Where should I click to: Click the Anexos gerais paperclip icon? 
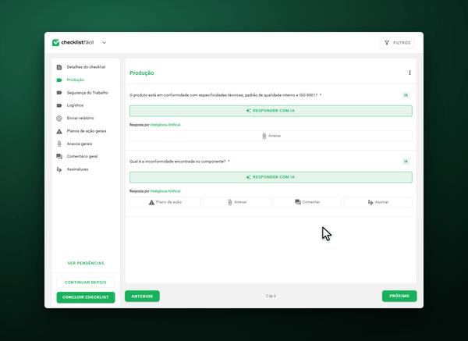(x=59, y=144)
